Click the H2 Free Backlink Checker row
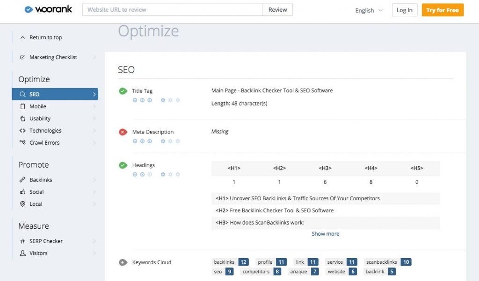This screenshot has height=281, width=479. click(326, 211)
